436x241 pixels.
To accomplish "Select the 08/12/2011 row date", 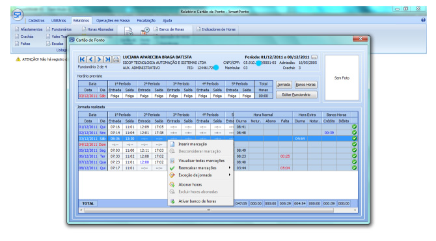I will [x=88, y=168].
